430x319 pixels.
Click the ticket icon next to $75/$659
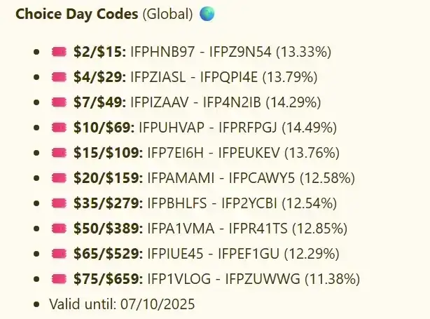point(59,279)
